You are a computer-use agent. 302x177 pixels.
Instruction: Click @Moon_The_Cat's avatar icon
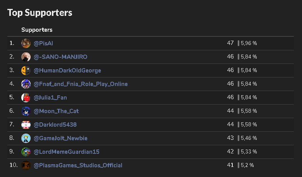(x=26, y=111)
